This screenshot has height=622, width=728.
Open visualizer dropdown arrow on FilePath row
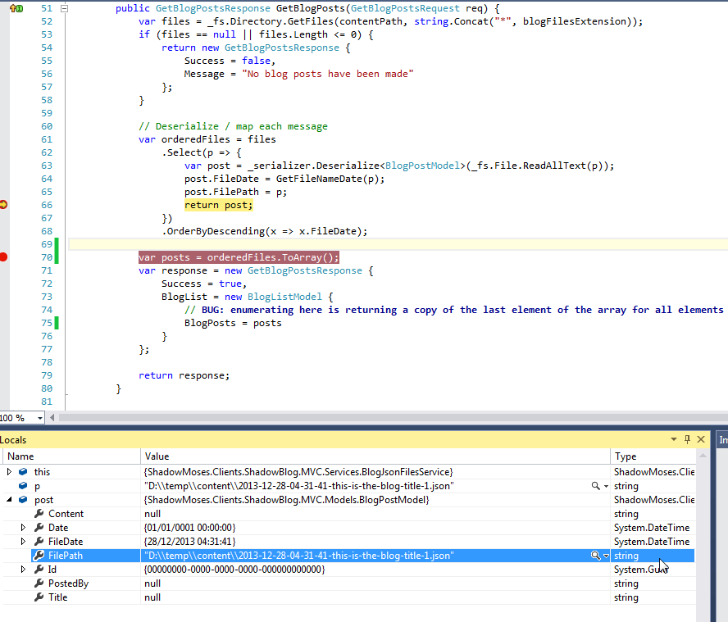[x=606, y=556]
